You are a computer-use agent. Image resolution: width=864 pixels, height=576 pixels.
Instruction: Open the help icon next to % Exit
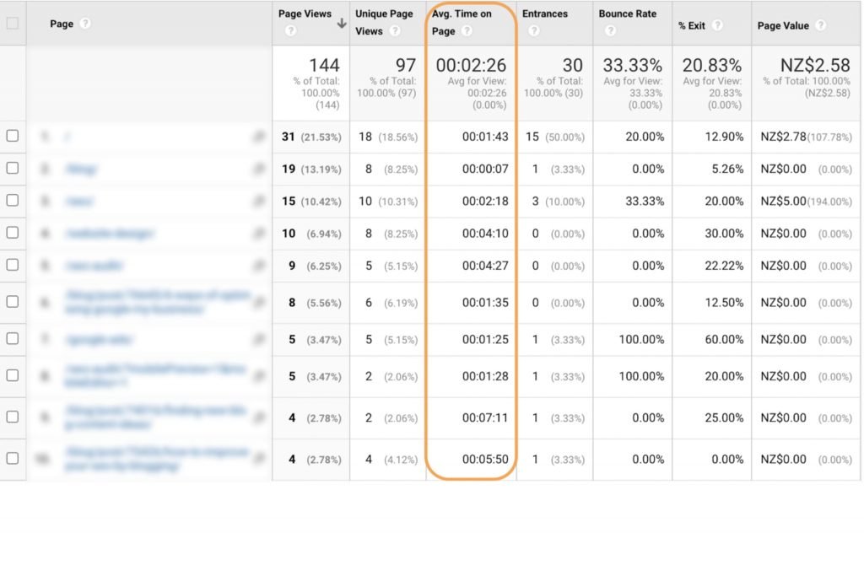point(717,25)
